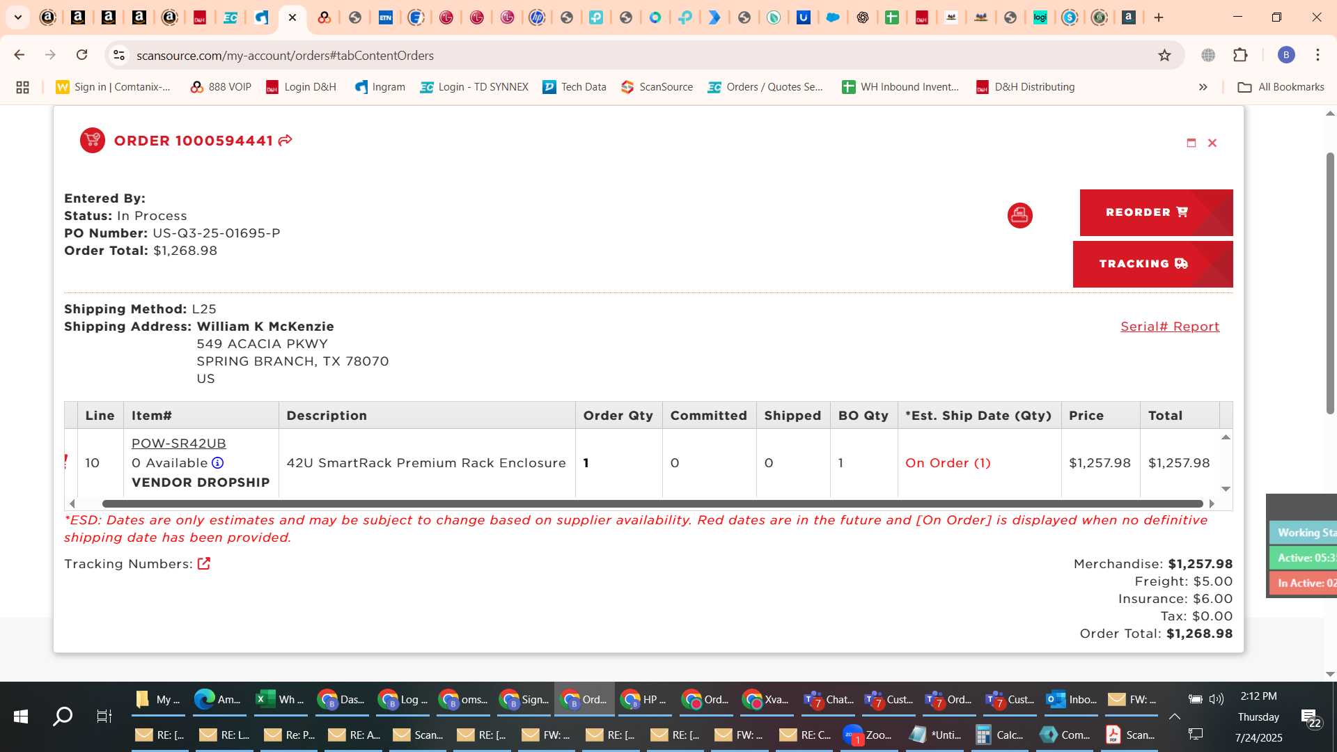Open the Outlook Inbox taskbar window
Screen dimensions: 1337x752
pyautogui.click(x=1072, y=699)
